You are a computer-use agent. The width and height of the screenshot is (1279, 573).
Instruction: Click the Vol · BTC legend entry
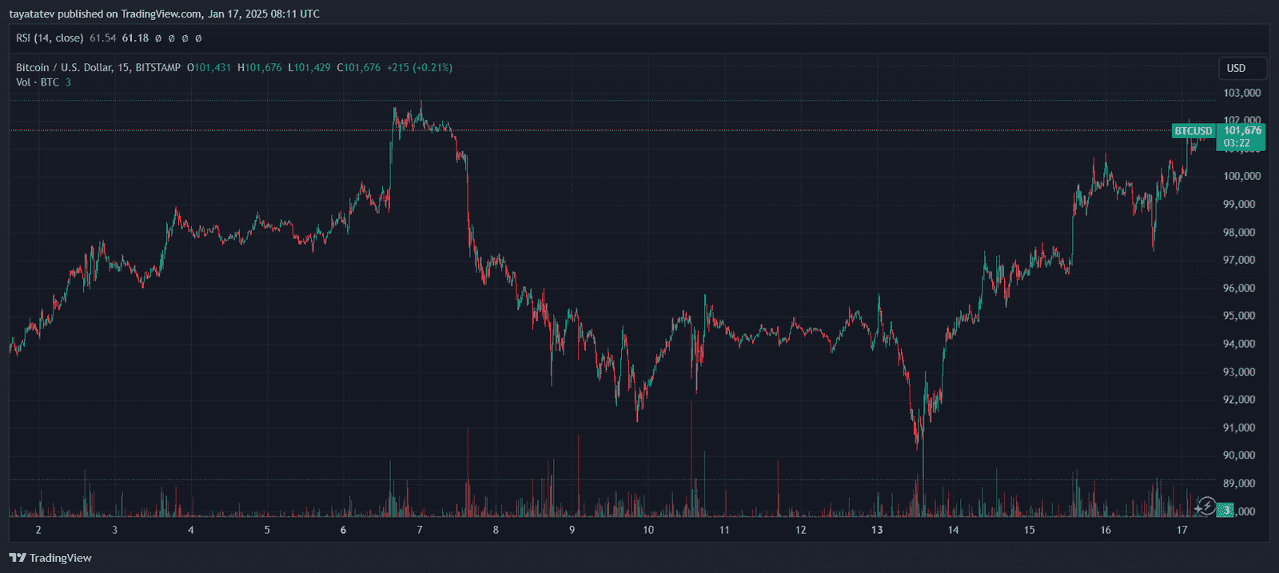point(38,82)
